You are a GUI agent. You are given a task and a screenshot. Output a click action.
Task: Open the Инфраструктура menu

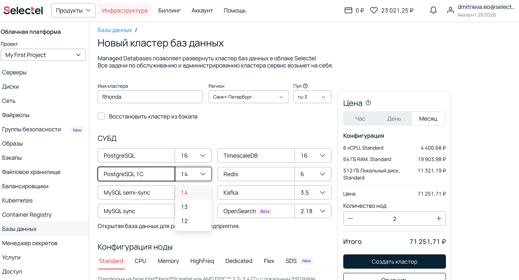(x=125, y=10)
